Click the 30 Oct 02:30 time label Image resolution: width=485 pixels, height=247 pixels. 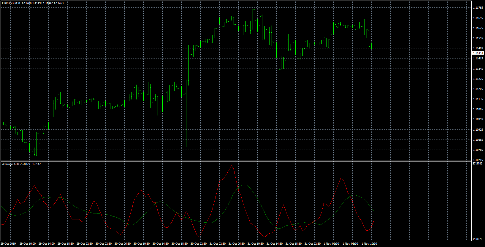[x=104, y=244]
